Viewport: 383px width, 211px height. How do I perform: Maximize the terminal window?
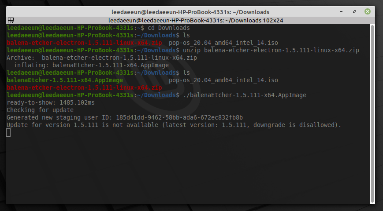[x=354, y=11]
